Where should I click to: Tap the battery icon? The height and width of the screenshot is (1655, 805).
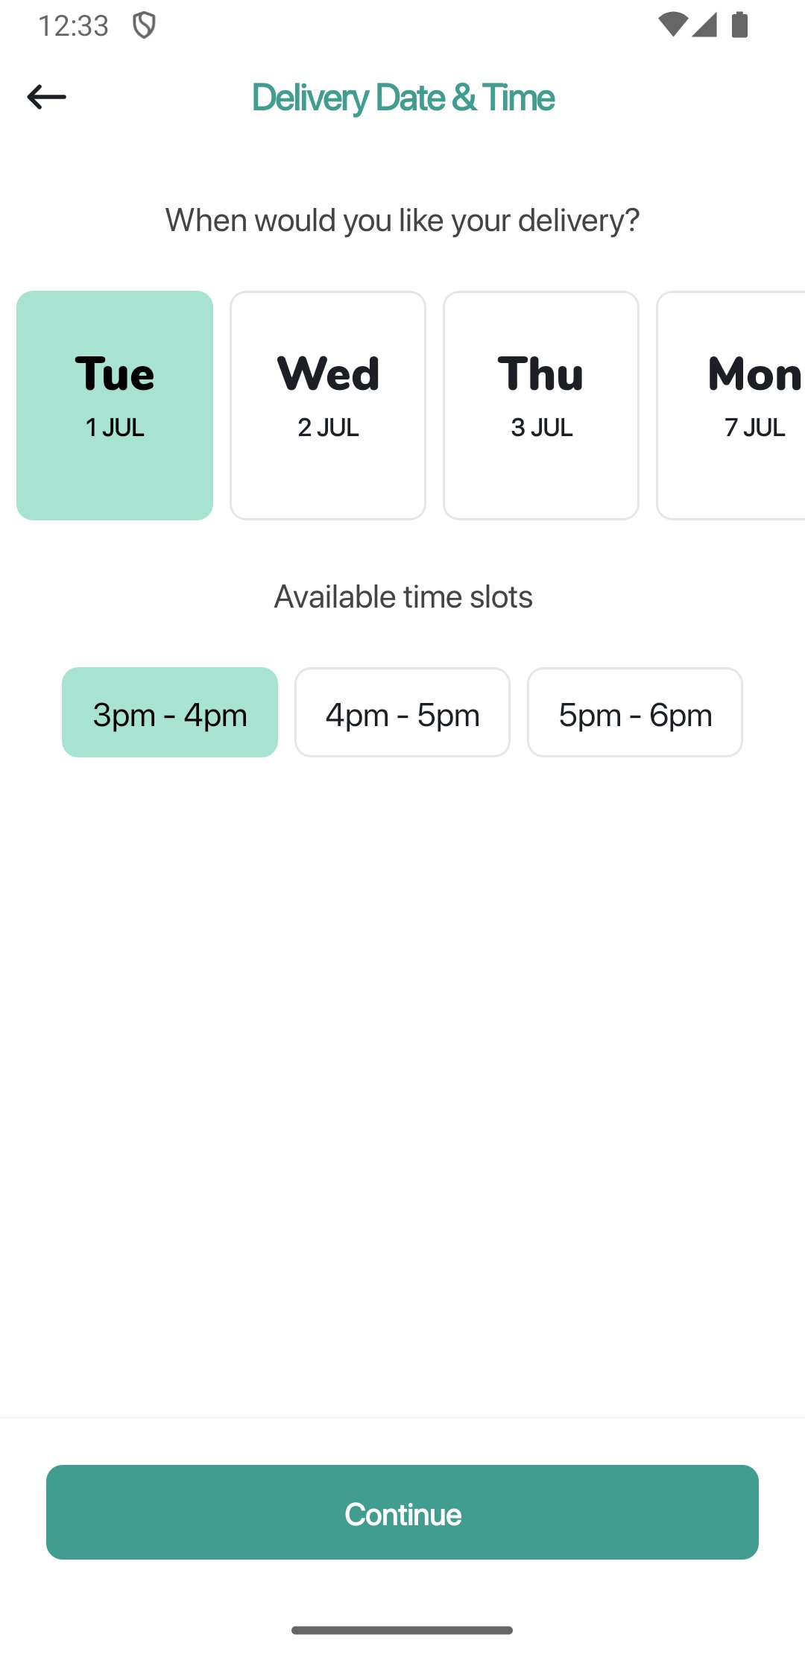[739, 25]
